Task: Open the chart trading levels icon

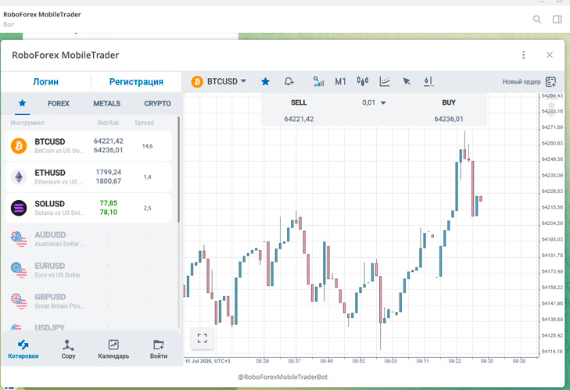Action: 428,81
